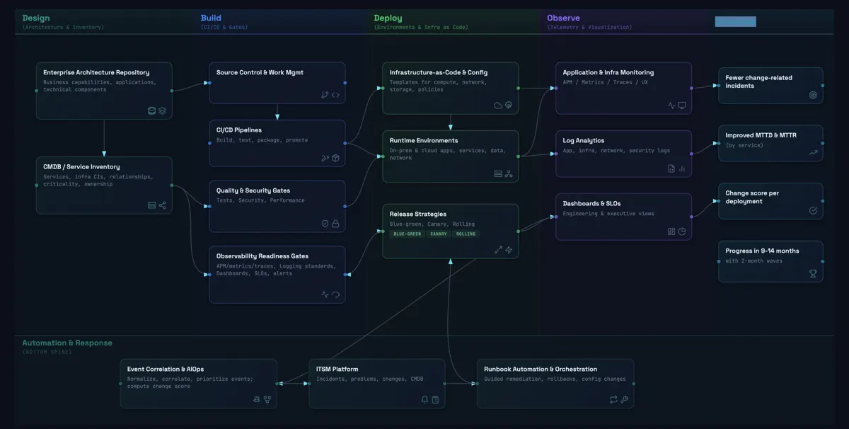Viewport: 849px width, 429px height.
Task: Click the bot icon in Event Correlation & AIOps
Action: (257, 399)
